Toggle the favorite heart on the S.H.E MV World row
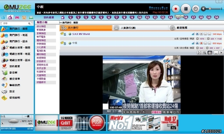 201,34
